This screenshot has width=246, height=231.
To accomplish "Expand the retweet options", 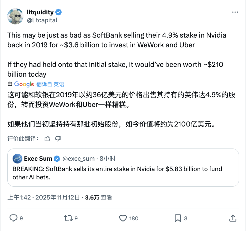I will point(68,218).
